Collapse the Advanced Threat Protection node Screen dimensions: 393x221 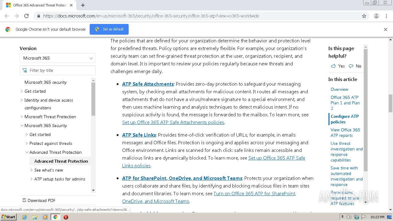click(27, 152)
